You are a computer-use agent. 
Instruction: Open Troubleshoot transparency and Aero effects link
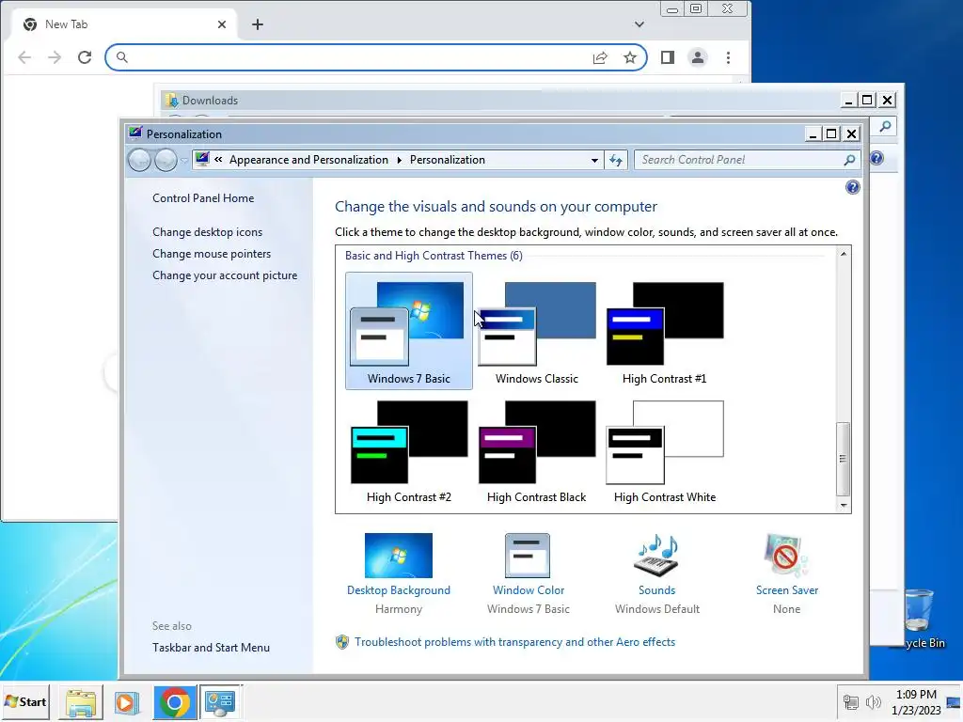(x=514, y=642)
